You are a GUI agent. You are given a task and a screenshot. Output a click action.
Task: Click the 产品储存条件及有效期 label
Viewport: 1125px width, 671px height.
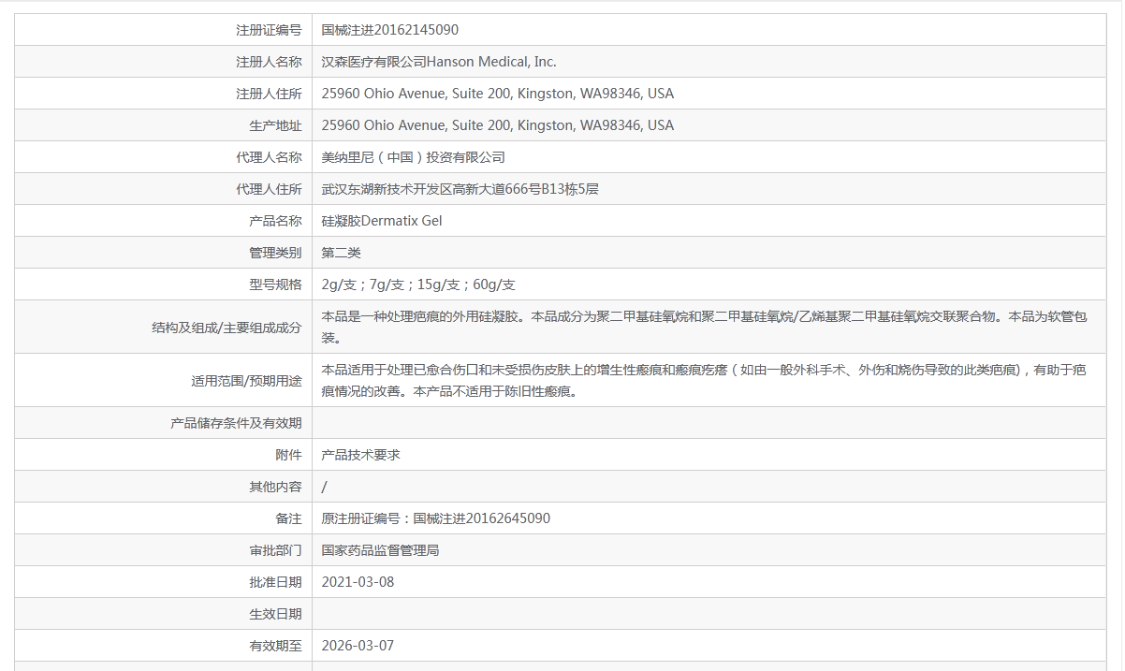[236, 423]
